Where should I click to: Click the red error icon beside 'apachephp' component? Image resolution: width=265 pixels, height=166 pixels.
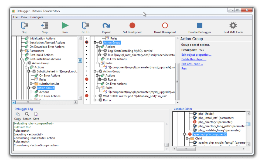(x=190, y=134)
